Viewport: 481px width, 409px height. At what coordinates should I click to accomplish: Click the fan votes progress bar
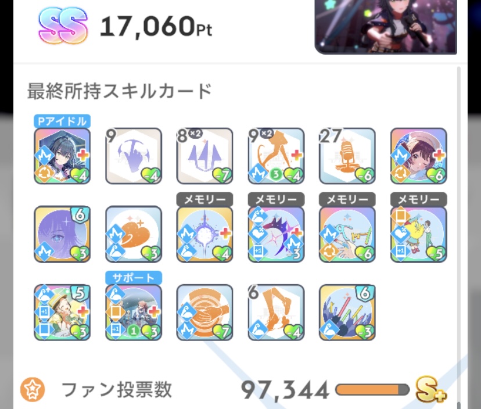point(372,390)
